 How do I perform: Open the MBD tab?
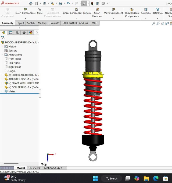(x=95, y=23)
